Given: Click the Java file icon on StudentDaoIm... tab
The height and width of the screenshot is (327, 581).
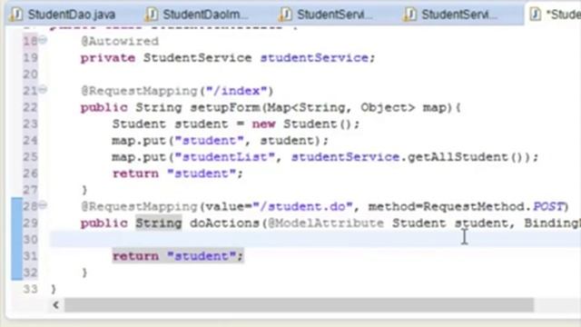Looking at the screenshot, I should click(x=152, y=15).
